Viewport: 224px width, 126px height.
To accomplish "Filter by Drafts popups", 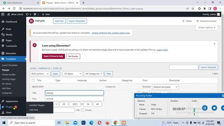I will pyautogui.click(x=57, y=68).
